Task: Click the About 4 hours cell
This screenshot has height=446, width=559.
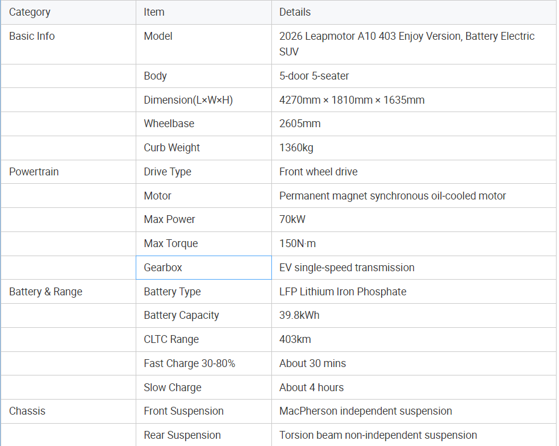Action: 414,387
